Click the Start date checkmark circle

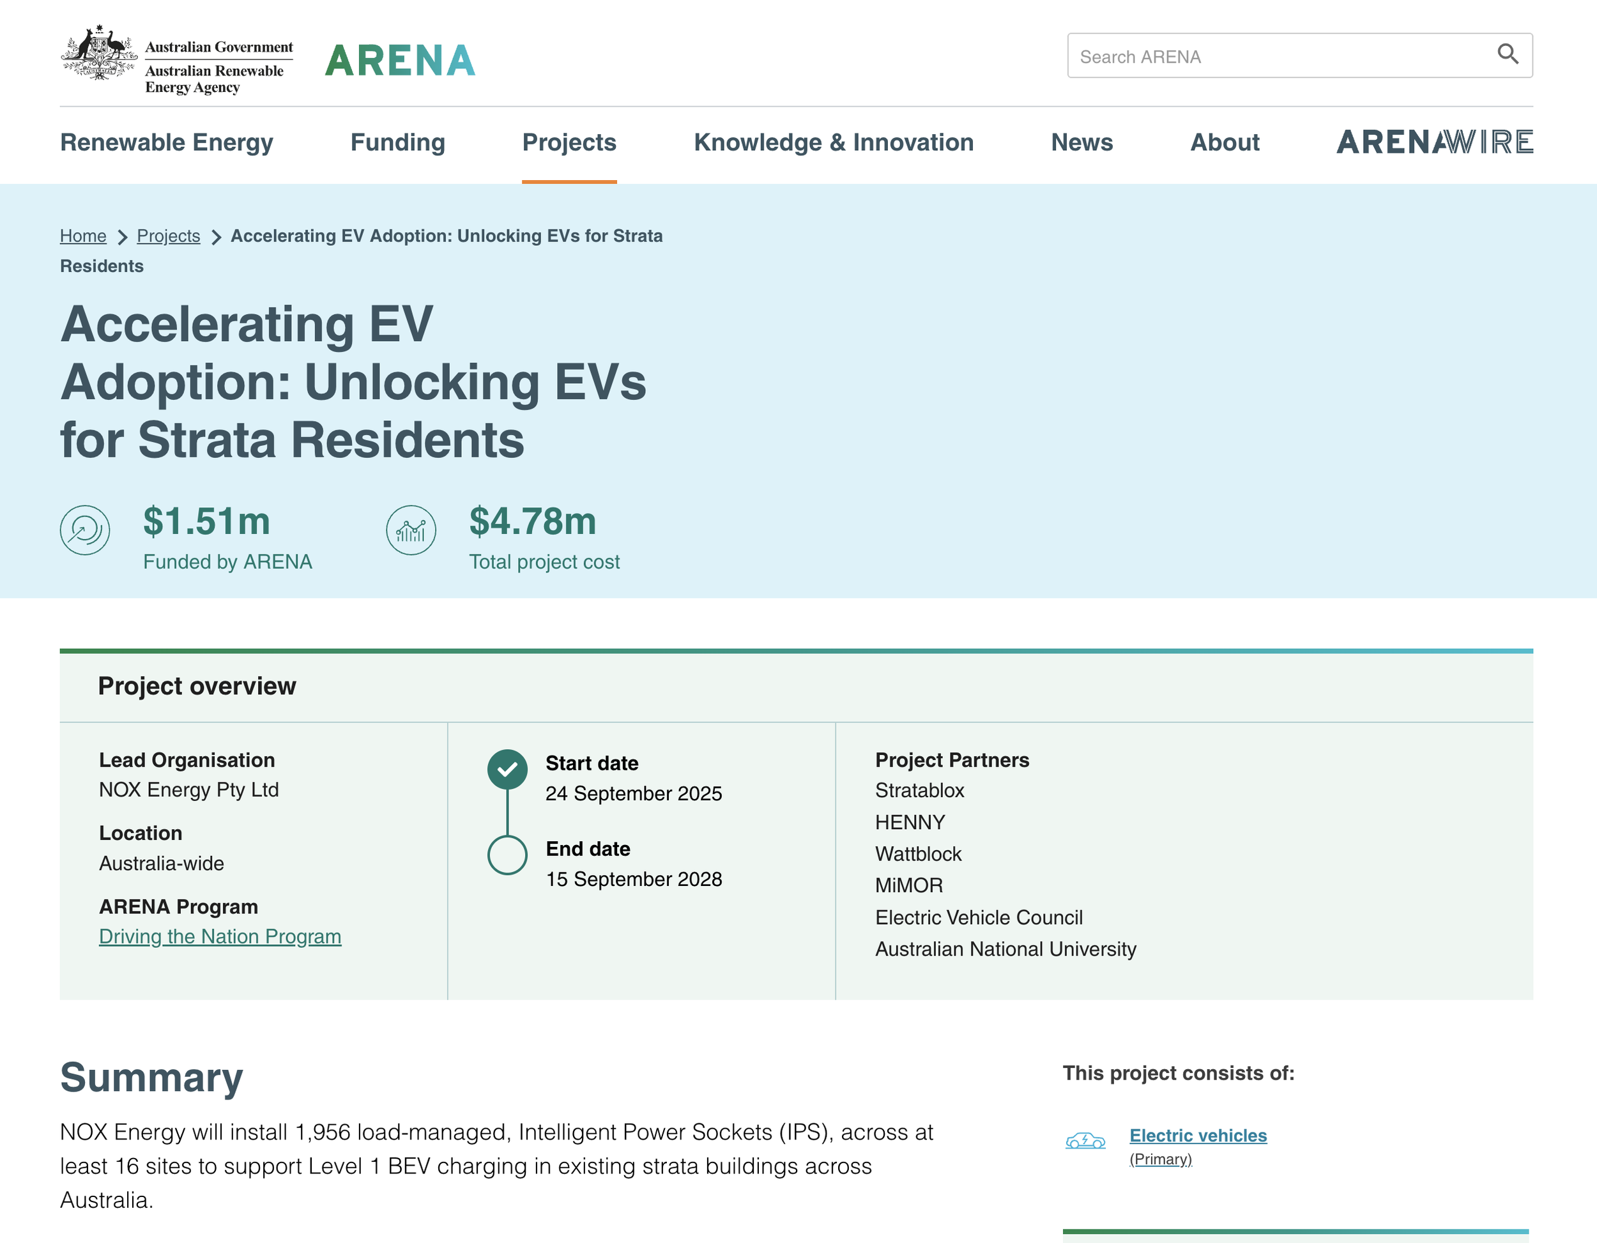point(507,769)
